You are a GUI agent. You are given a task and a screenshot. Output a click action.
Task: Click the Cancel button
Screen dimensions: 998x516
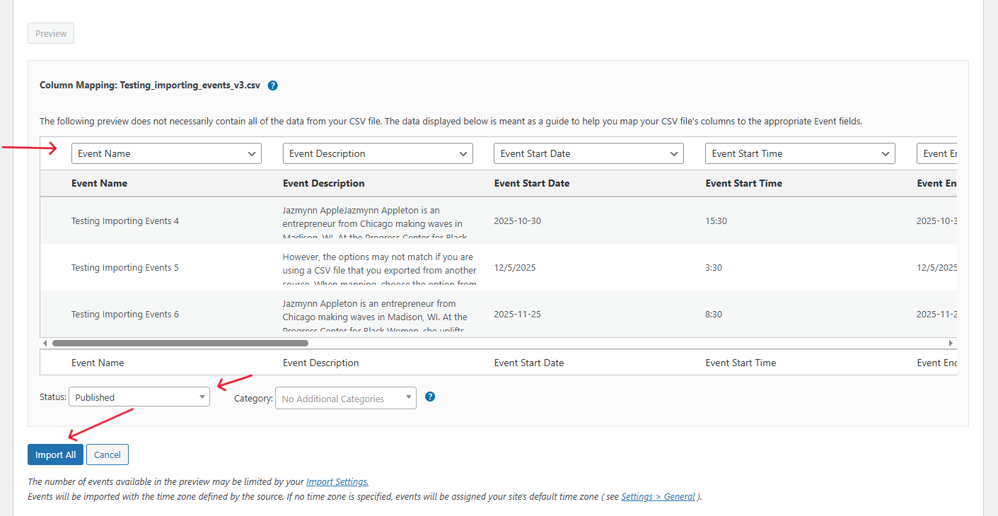(x=108, y=455)
